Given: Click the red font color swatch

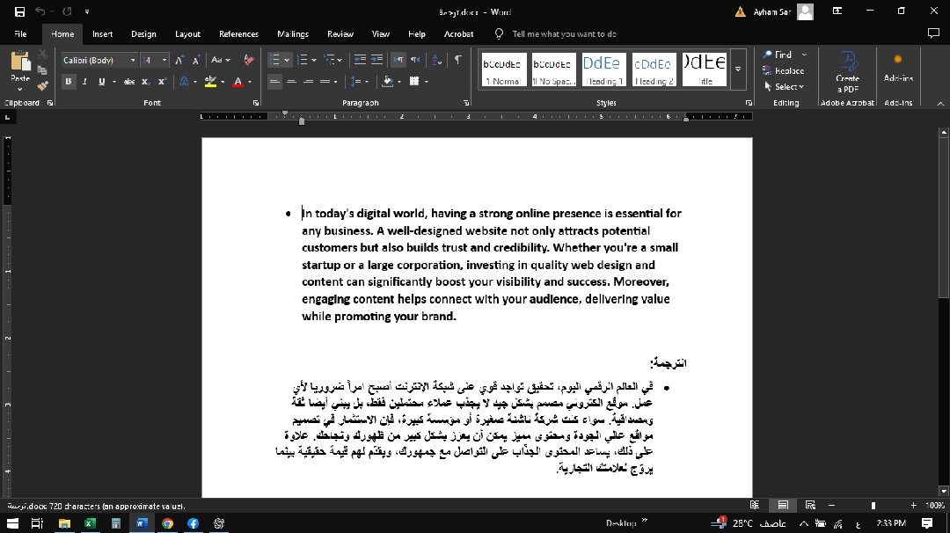Looking at the screenshot, I should coord(237,82).
